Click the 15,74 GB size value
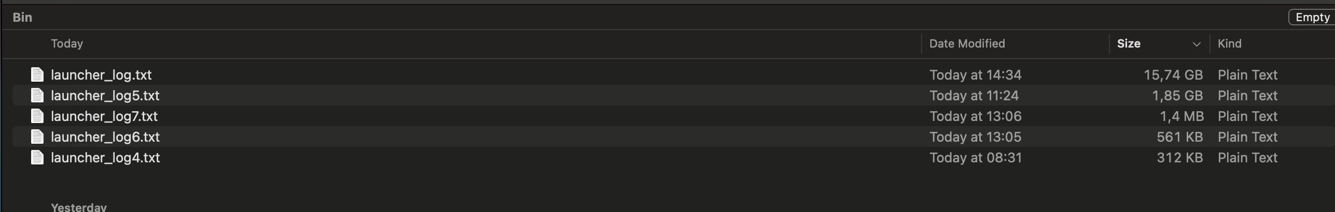This screenshot has height=212, width=1335. (x=1173, y=75)
